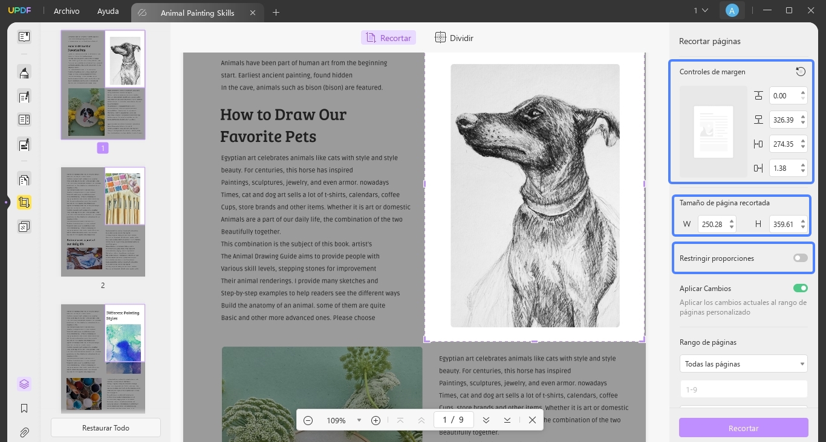Select the Different Painting Styles page thumbnail

pyautogui.click(x=103, y=359)
